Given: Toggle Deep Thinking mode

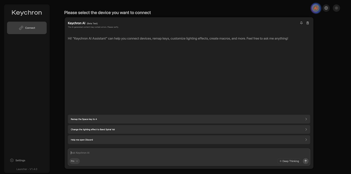Looking at the screenshot, I should click(x=289, y=161).
